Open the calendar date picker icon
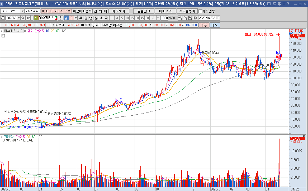 [x=218, y=18]
